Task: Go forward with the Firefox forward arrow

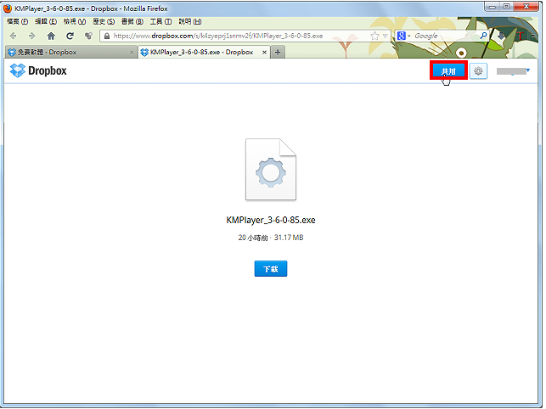Action: (x=31, y=36)
